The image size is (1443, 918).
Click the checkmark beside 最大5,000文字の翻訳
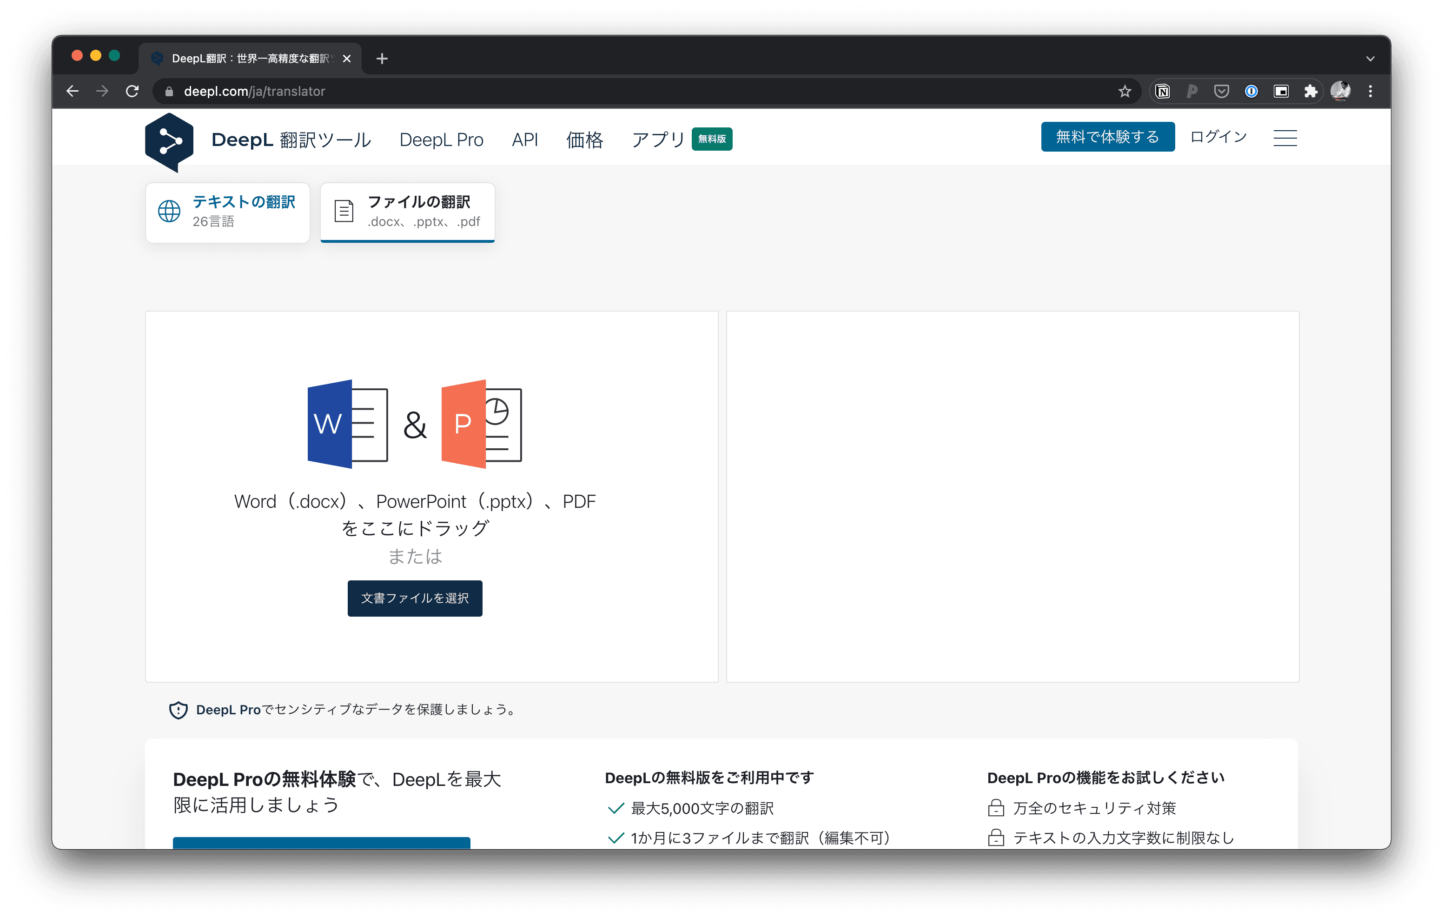coord(616,808)
